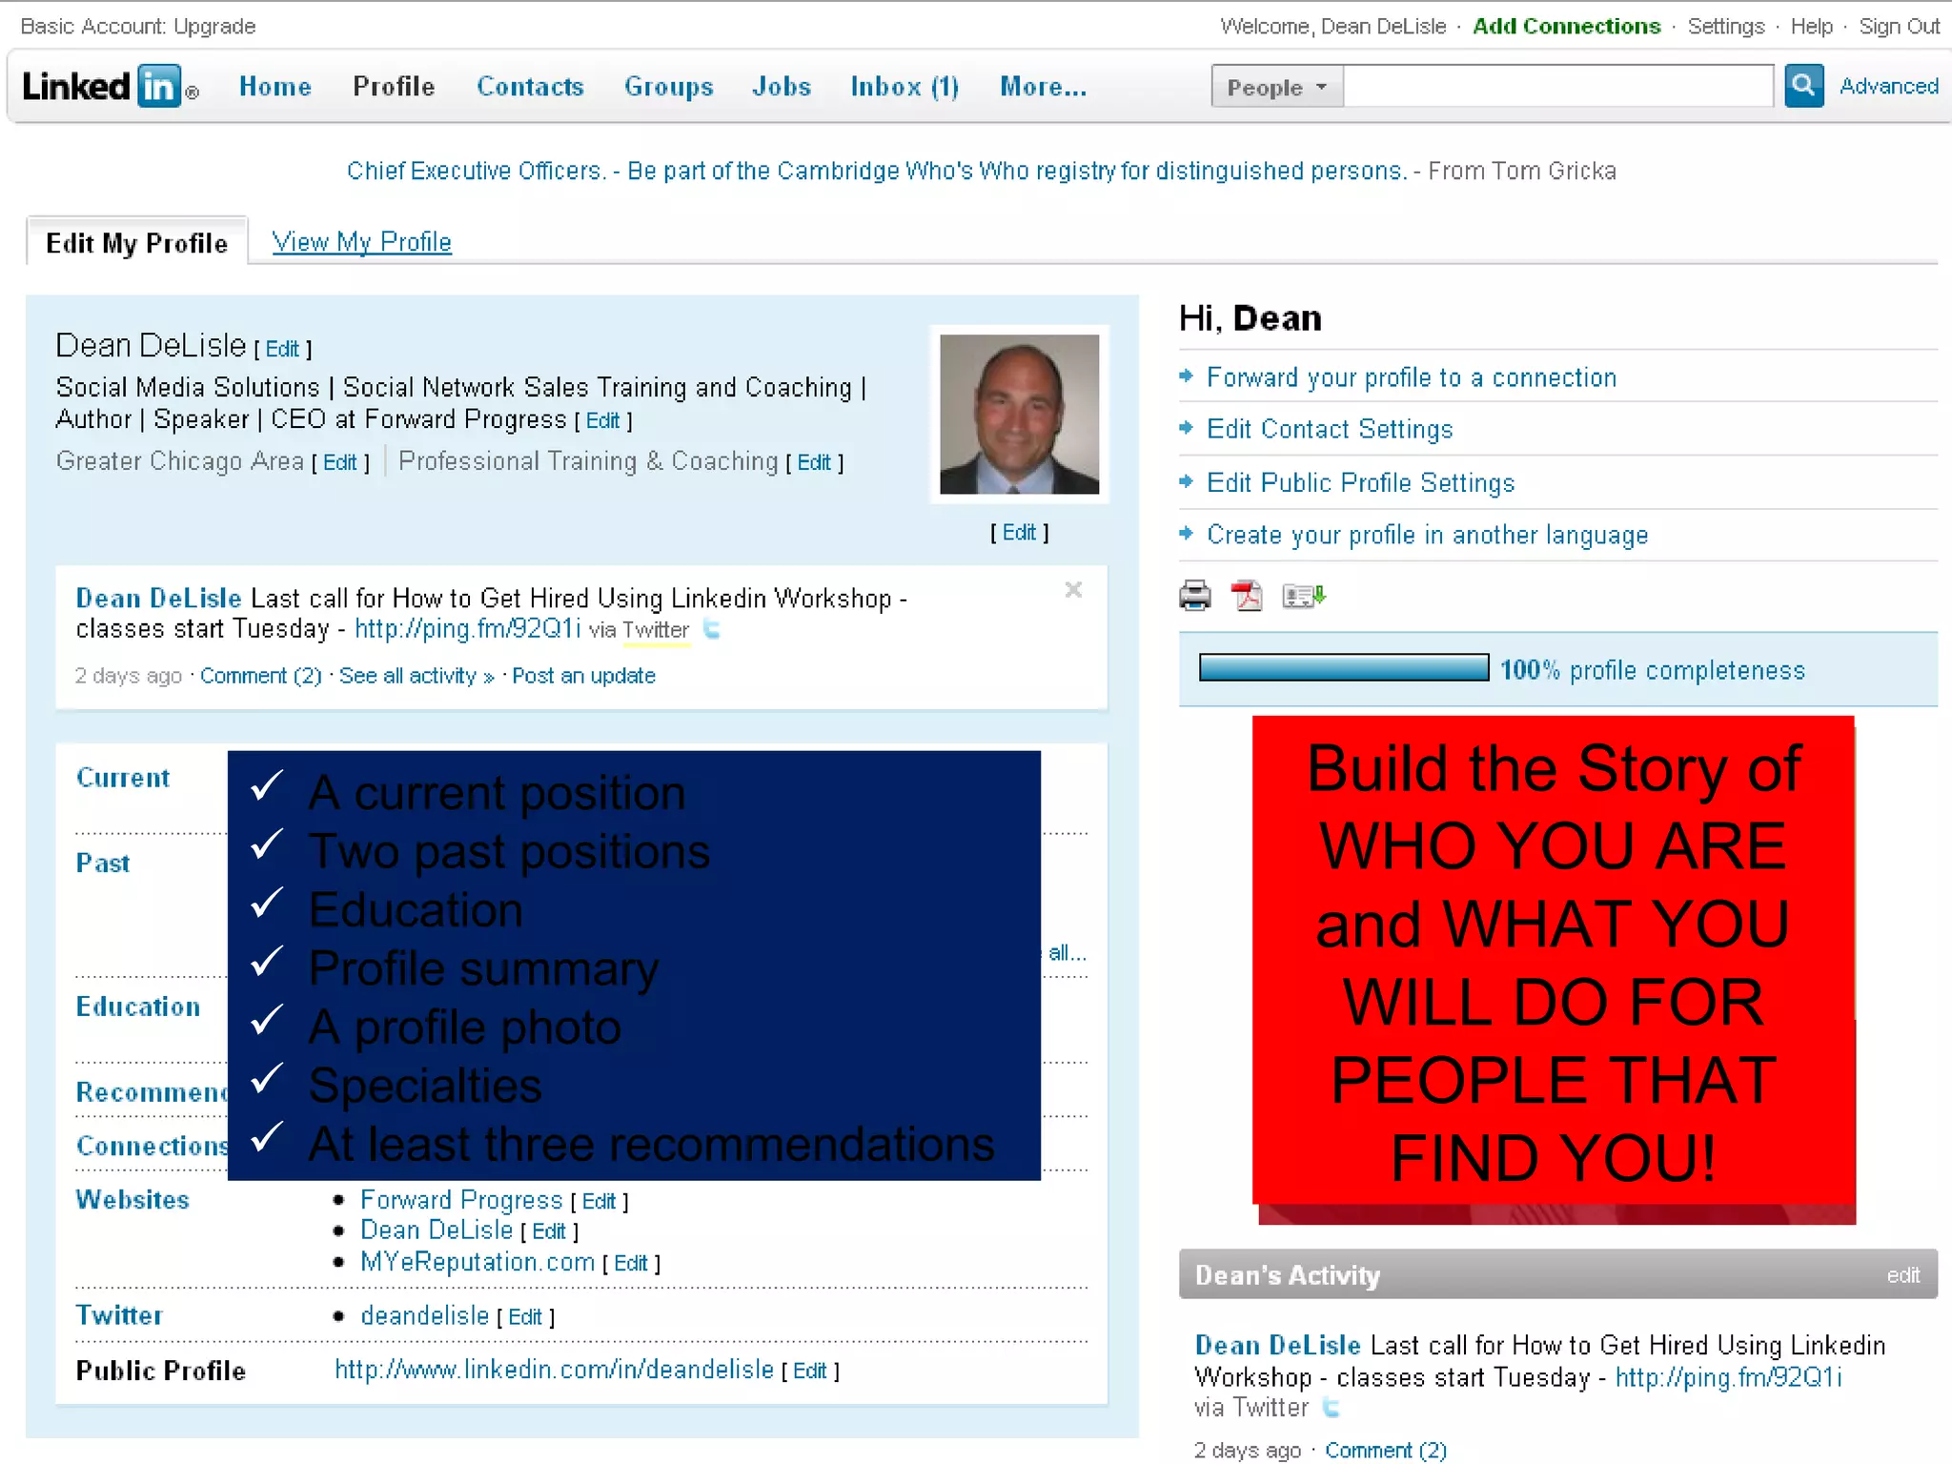The width and height of the screenshot is (1952, 1464).
Task: Click See all activity
Action: [x=417, y=676]
